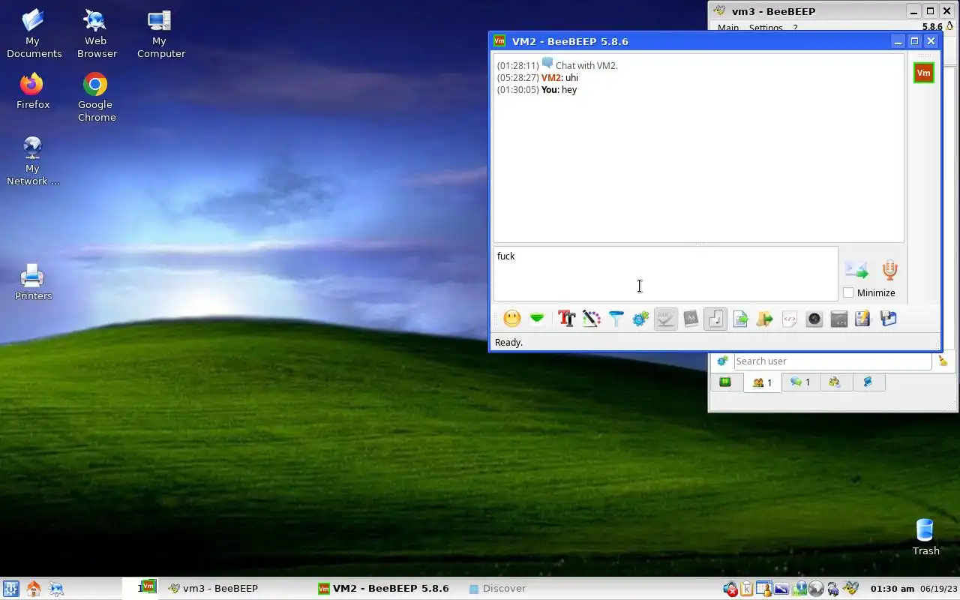Click the dark terminal window icon

pos(839,319)
